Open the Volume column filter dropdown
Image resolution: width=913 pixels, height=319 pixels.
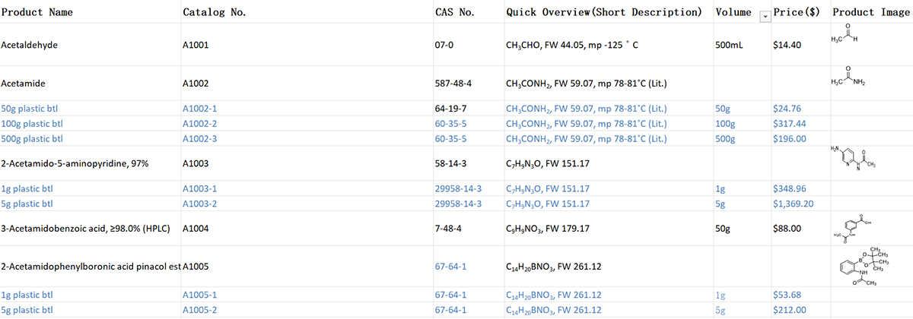(765, 14)
